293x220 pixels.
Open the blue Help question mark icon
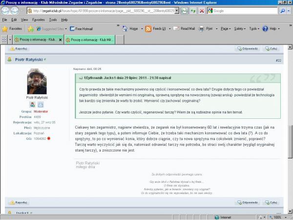click(265, 29)
